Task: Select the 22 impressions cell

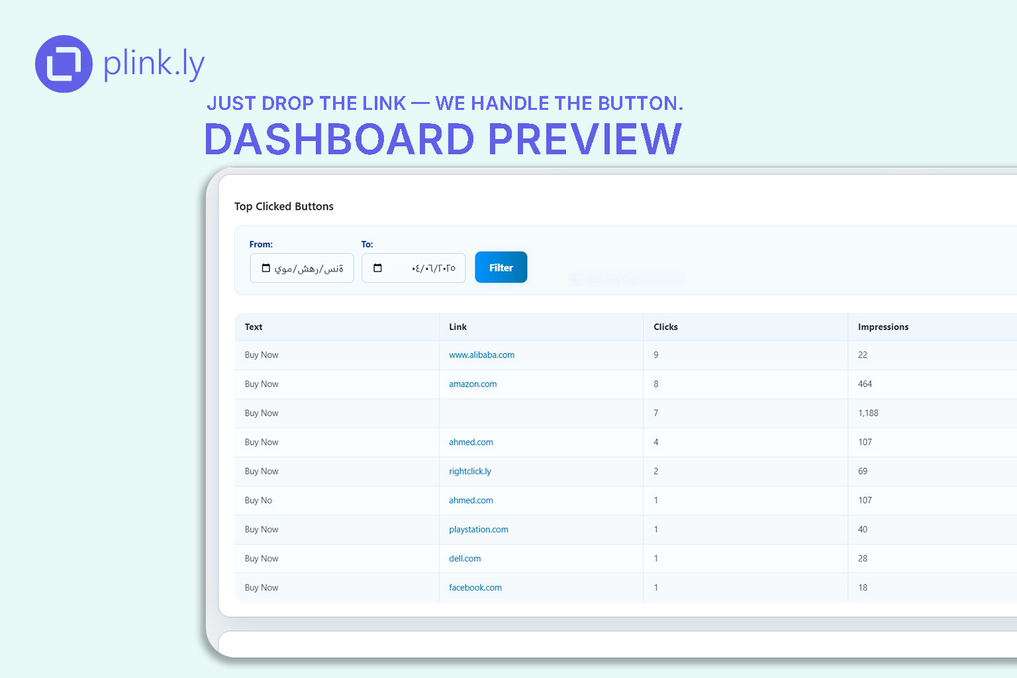Action: click(932, 355)
